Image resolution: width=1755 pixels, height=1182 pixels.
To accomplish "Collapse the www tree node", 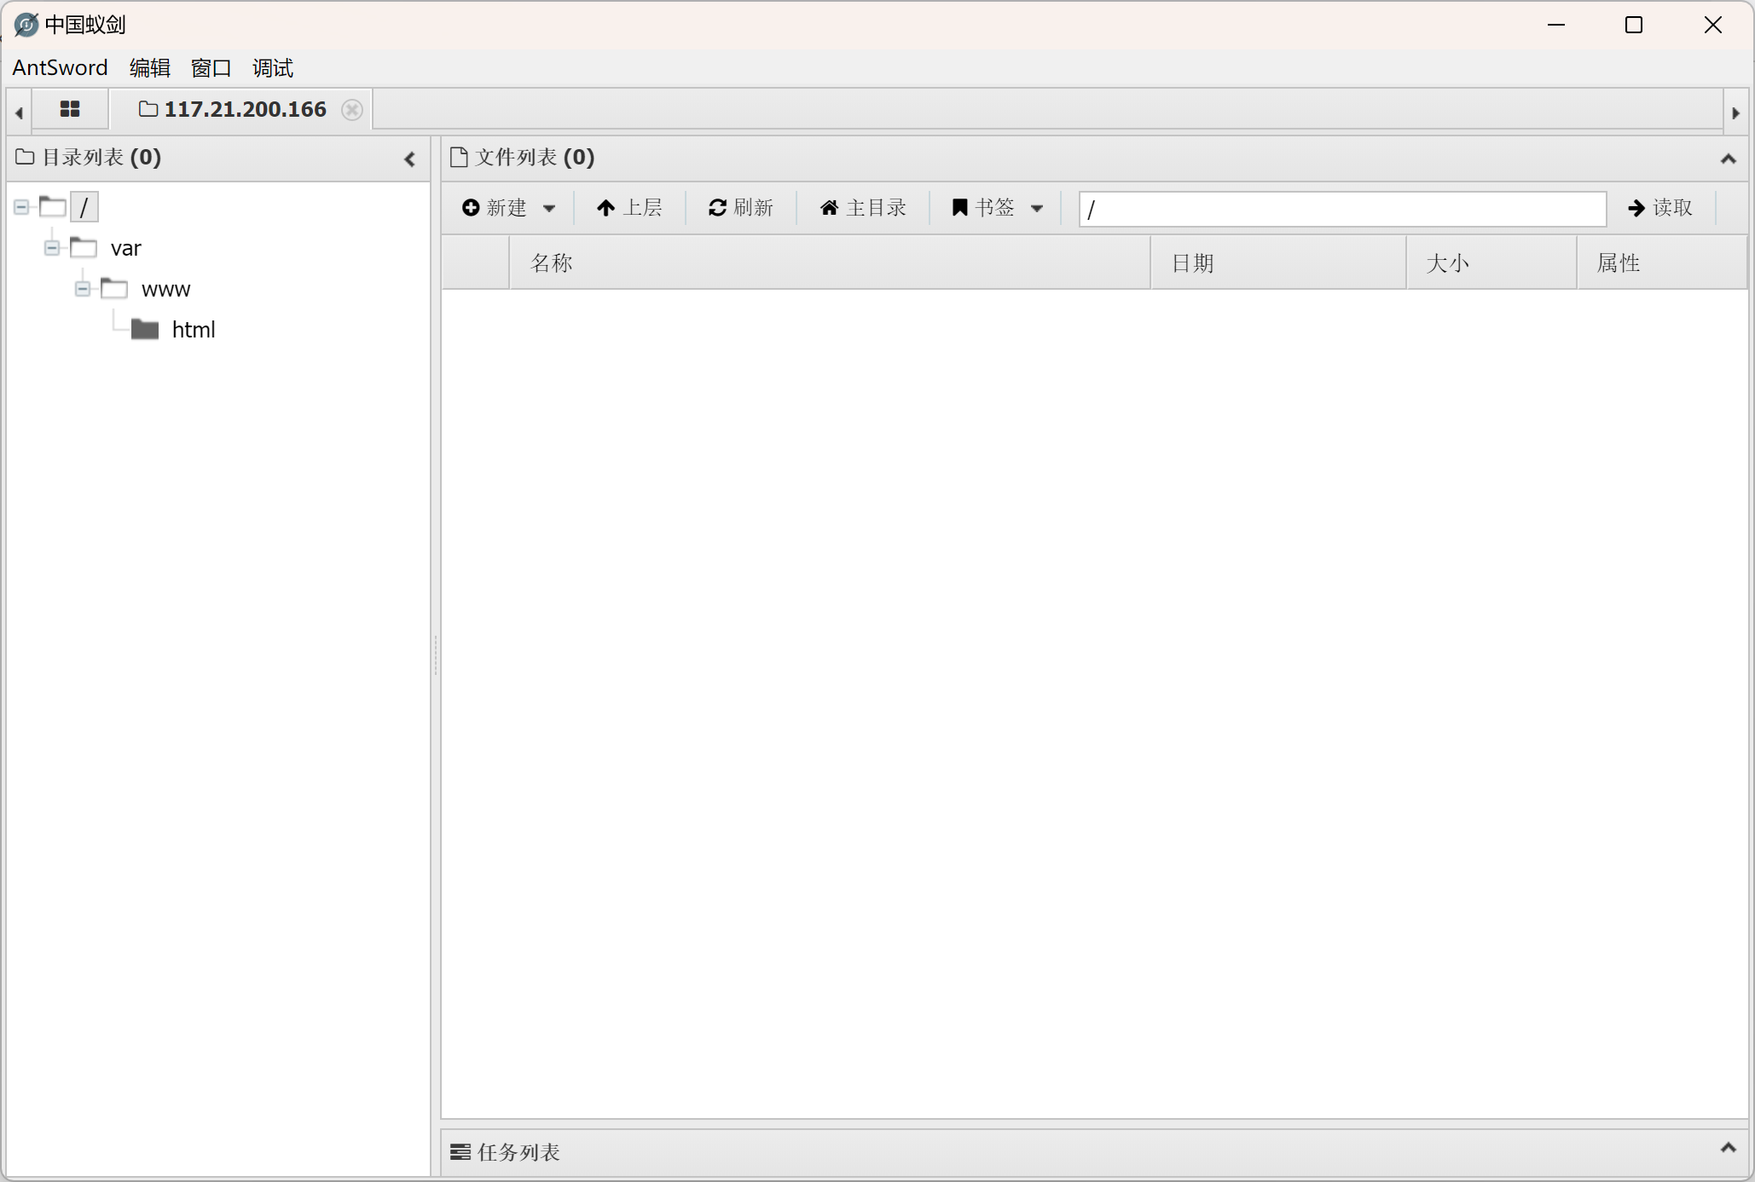I will 83,289.
